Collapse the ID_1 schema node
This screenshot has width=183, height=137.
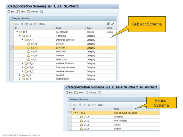coord(17,32)
